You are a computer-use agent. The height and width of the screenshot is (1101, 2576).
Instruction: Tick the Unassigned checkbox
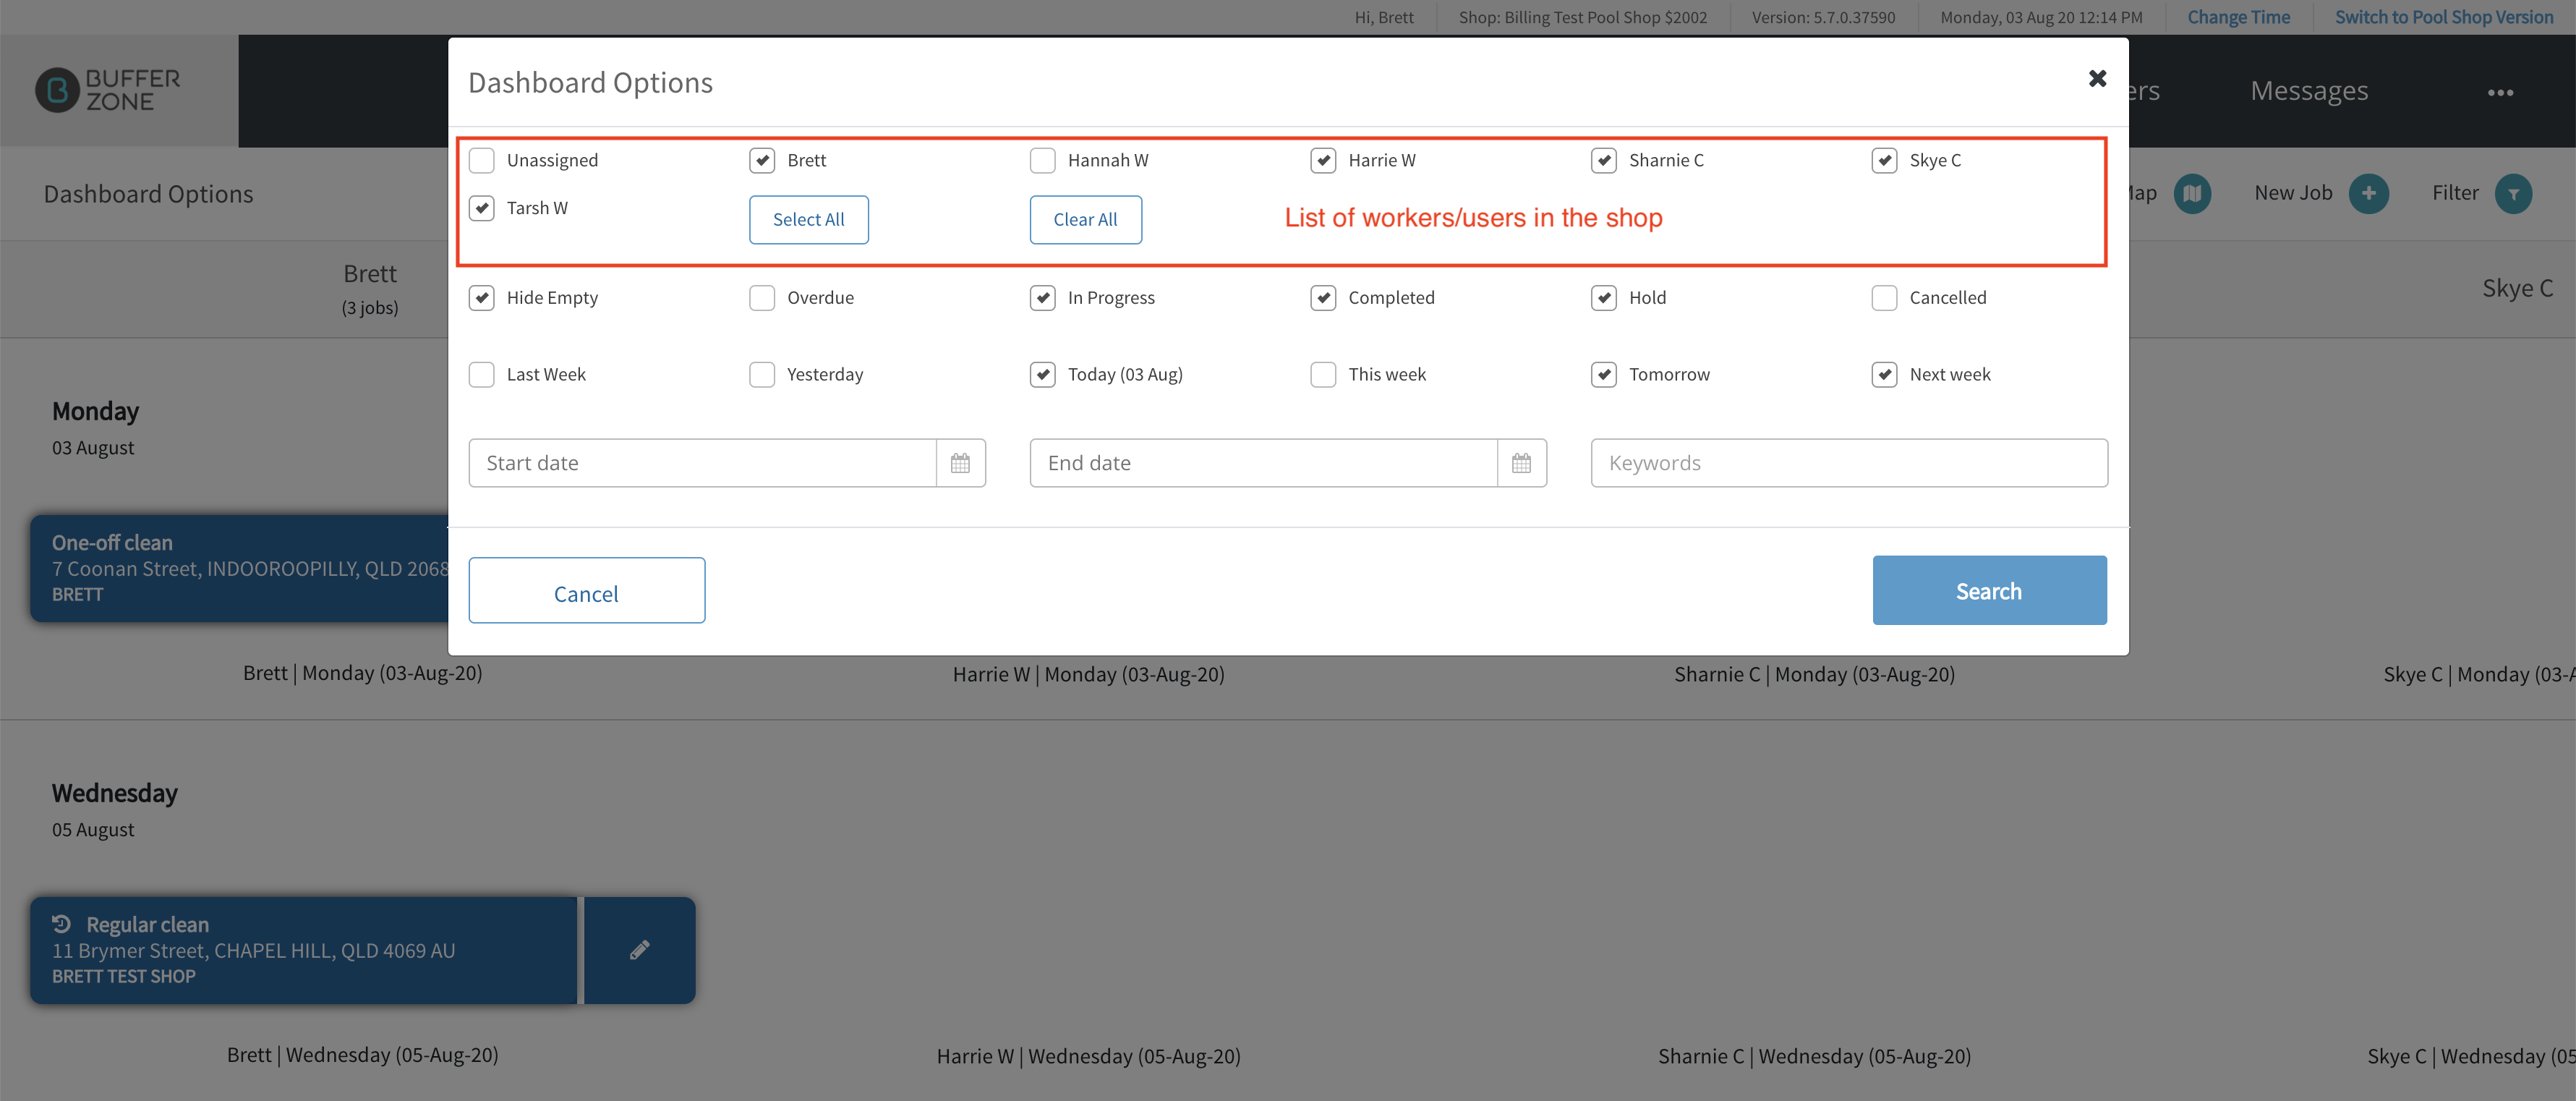(x=482, y=160)
